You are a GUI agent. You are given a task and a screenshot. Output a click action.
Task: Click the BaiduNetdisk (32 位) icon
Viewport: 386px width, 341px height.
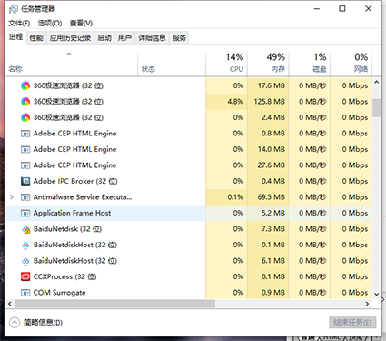tap(25, 229)
